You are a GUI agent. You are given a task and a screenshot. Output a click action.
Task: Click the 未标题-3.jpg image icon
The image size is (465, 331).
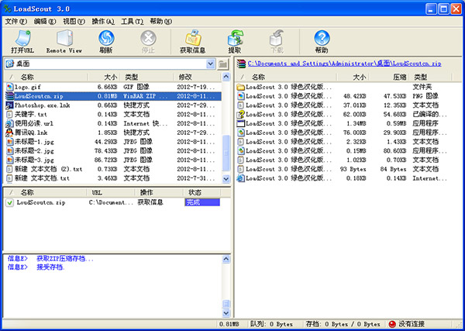10,160
